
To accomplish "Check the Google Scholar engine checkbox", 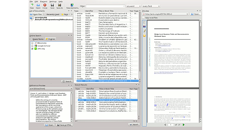I will click(x=33, y=46).
